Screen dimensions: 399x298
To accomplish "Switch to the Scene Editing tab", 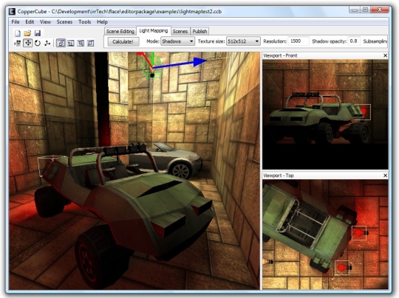I will tap(120, 31).
